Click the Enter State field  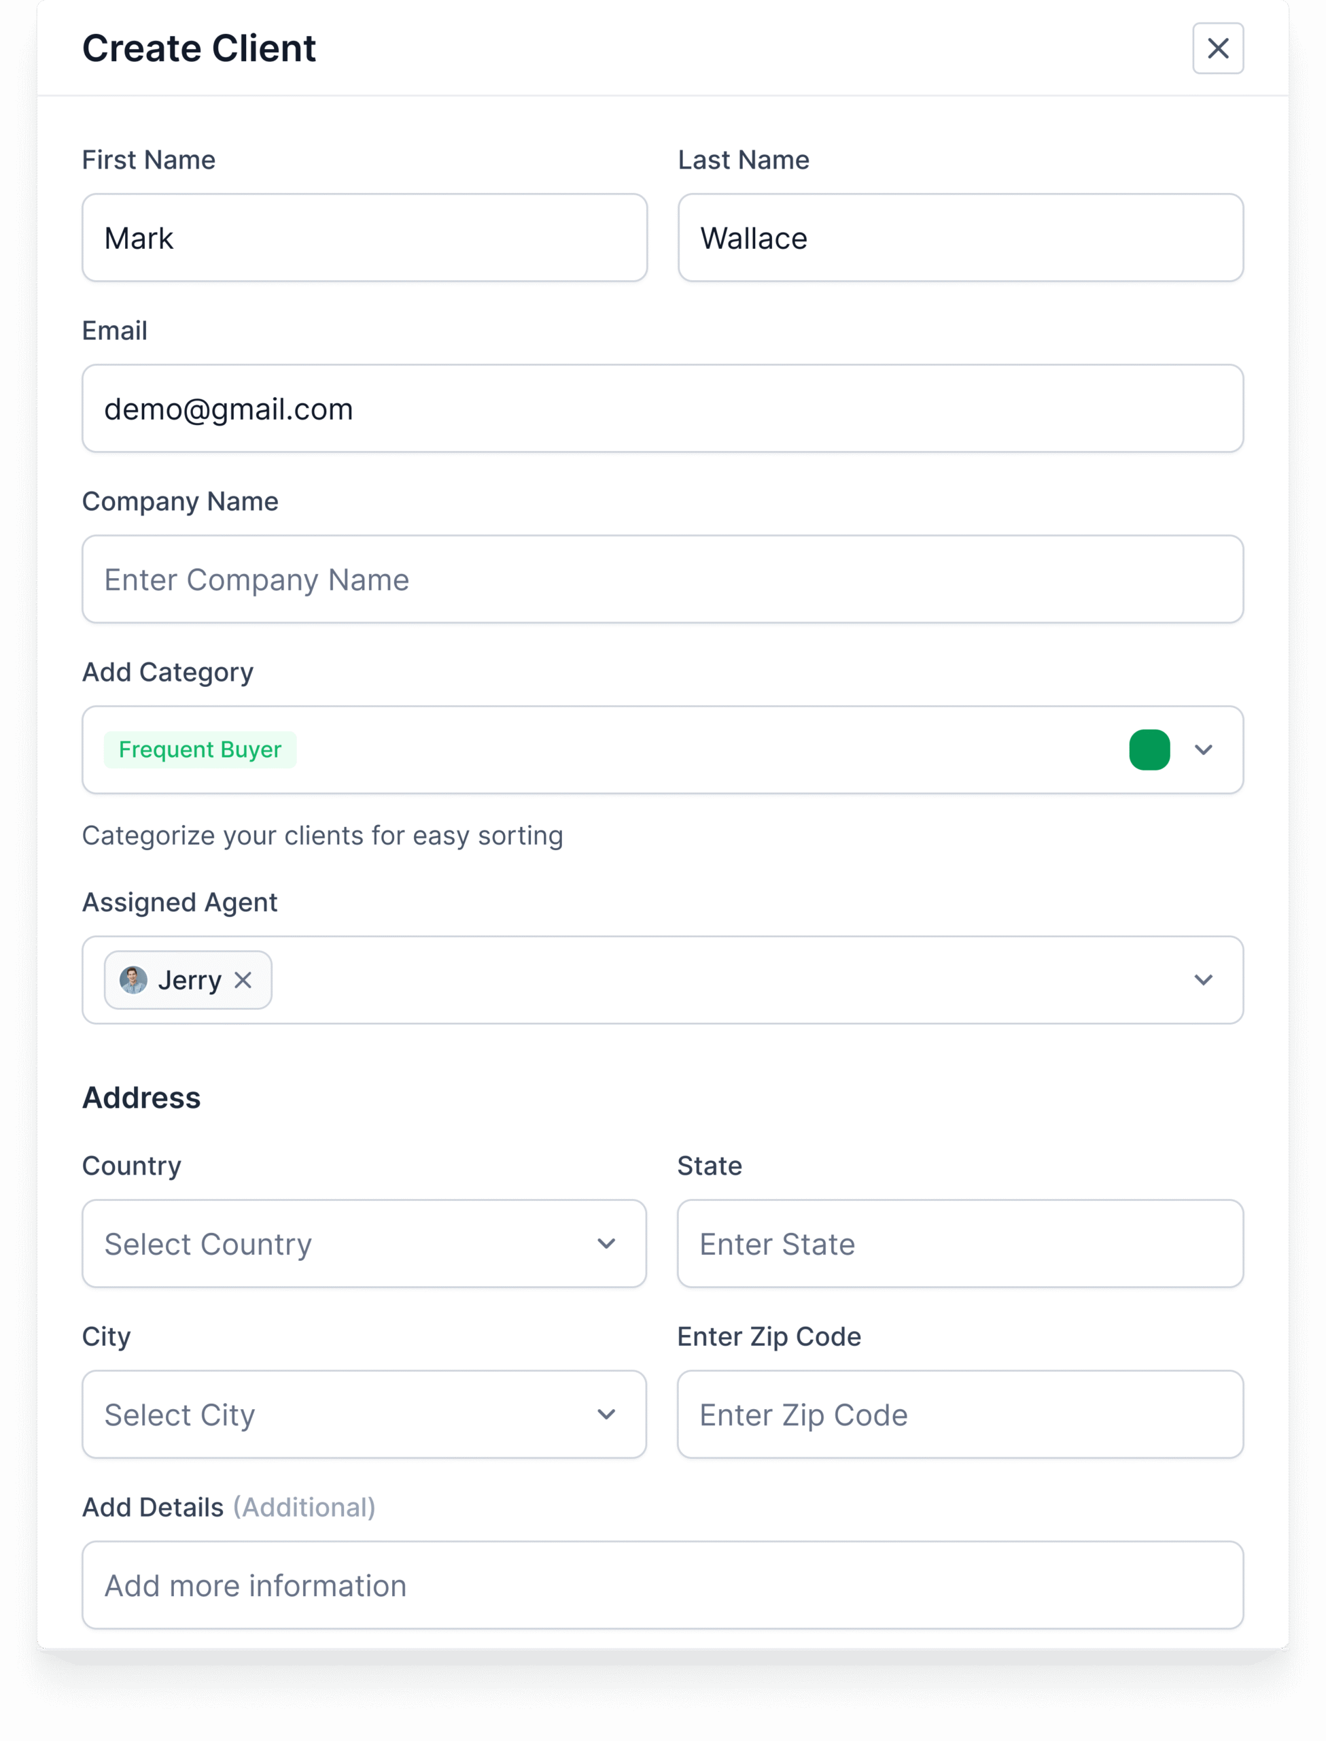960,1244
